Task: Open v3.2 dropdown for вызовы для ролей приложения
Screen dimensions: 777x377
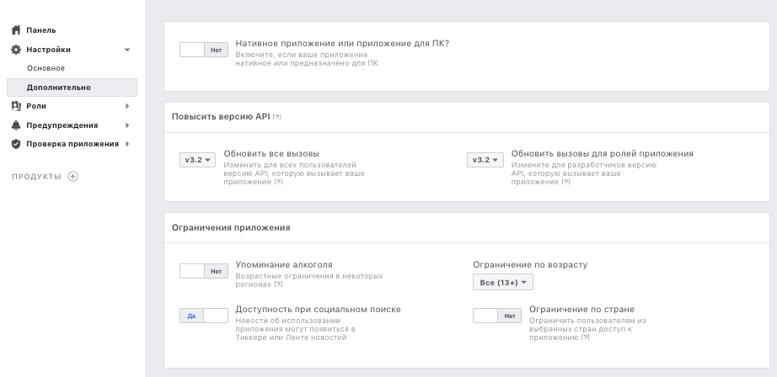Action: 485,160
